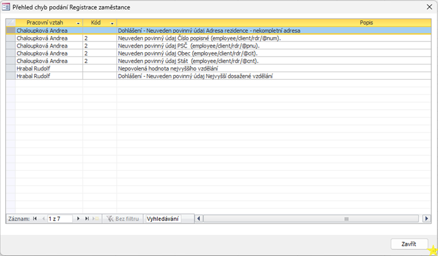Click the Nepovolená hodnota nejvyššího vzdělání cell
This screenshot has height=256, width=438.
click(x=168, y=68)
